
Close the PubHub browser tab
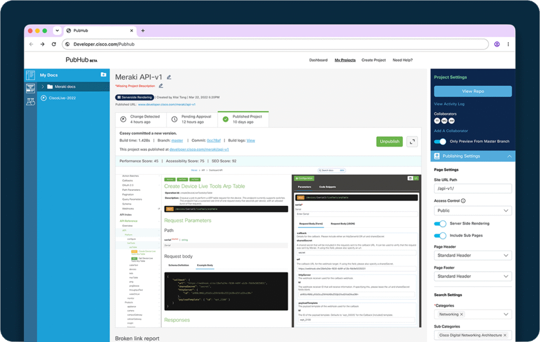click(131, 31)
